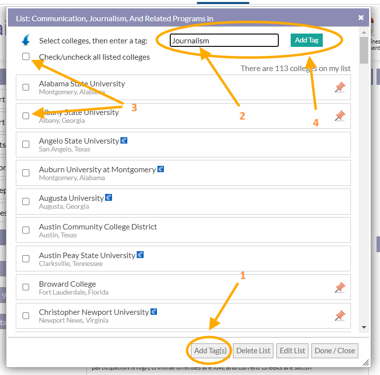Click the Add Tag(s) button at bottom
This screenshot has height=375, width=380.
coord(210,351)
